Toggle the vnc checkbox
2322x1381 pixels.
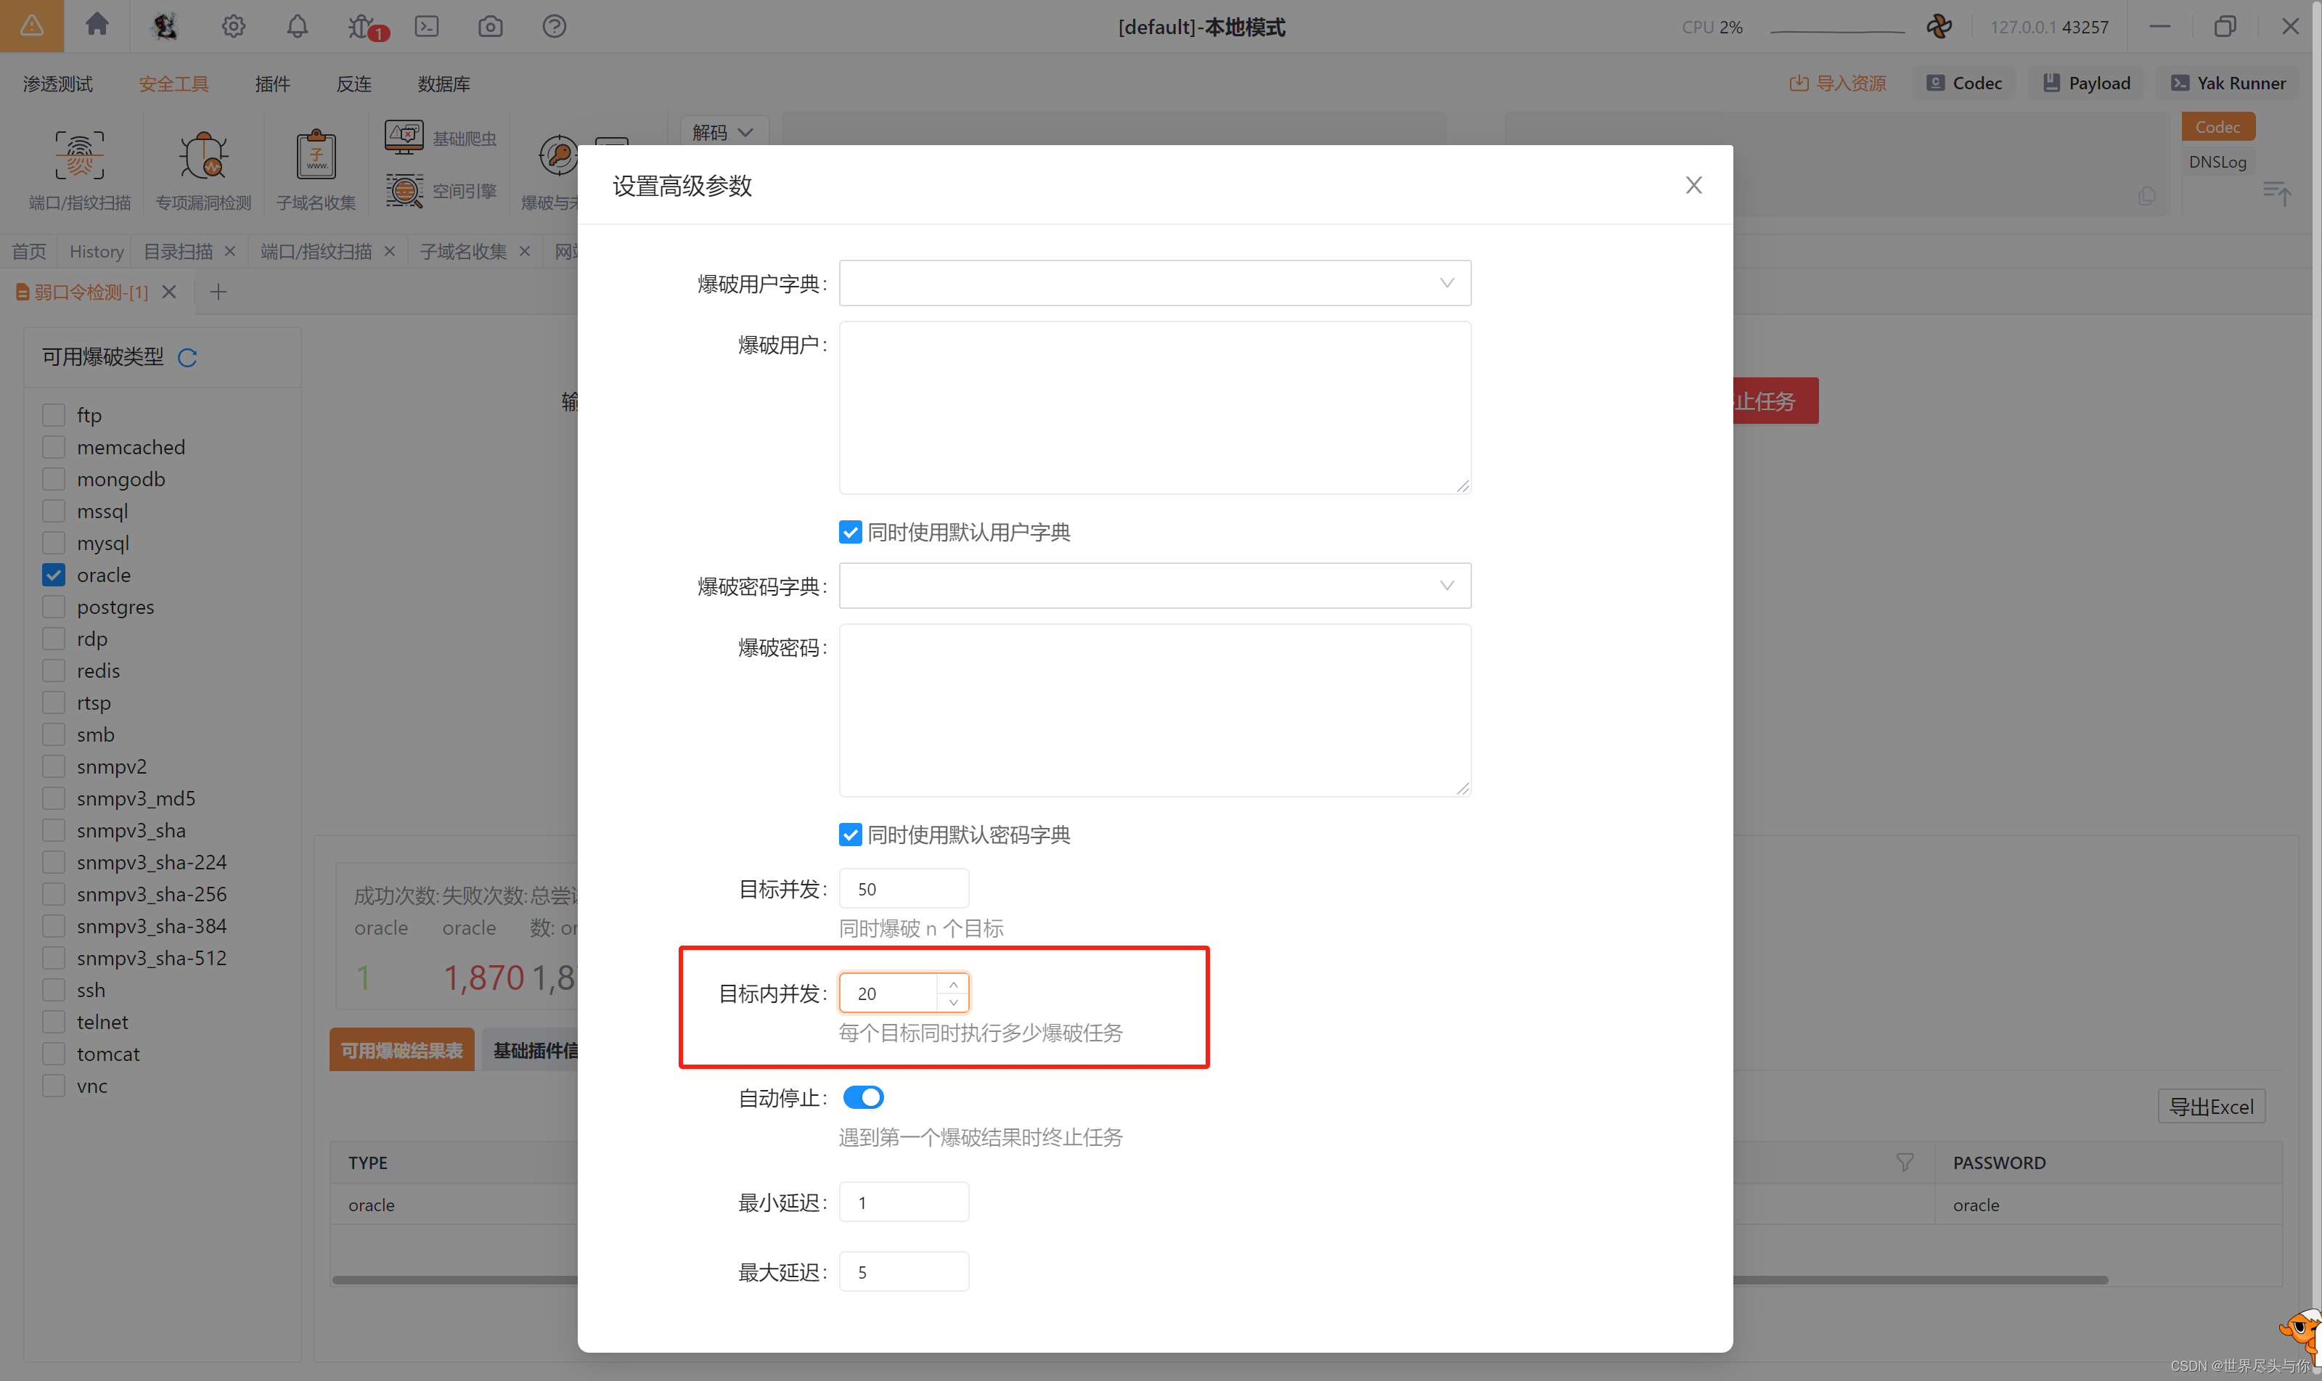point(54,1085)
